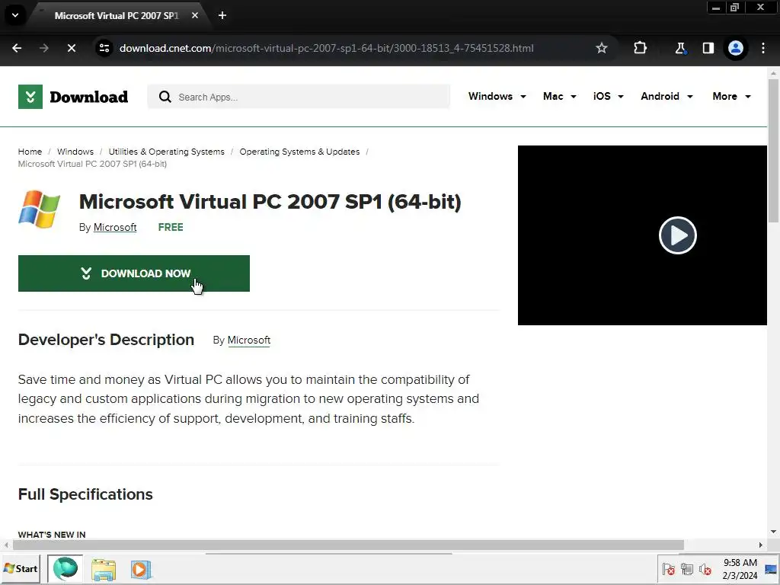Click the vertical scrollbar thumb
The image size is (780, 585).
pos(774,149)
